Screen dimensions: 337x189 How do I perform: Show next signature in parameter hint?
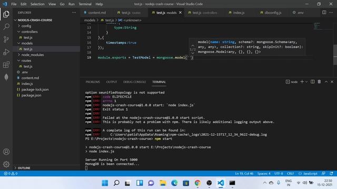tap(193, 53)
